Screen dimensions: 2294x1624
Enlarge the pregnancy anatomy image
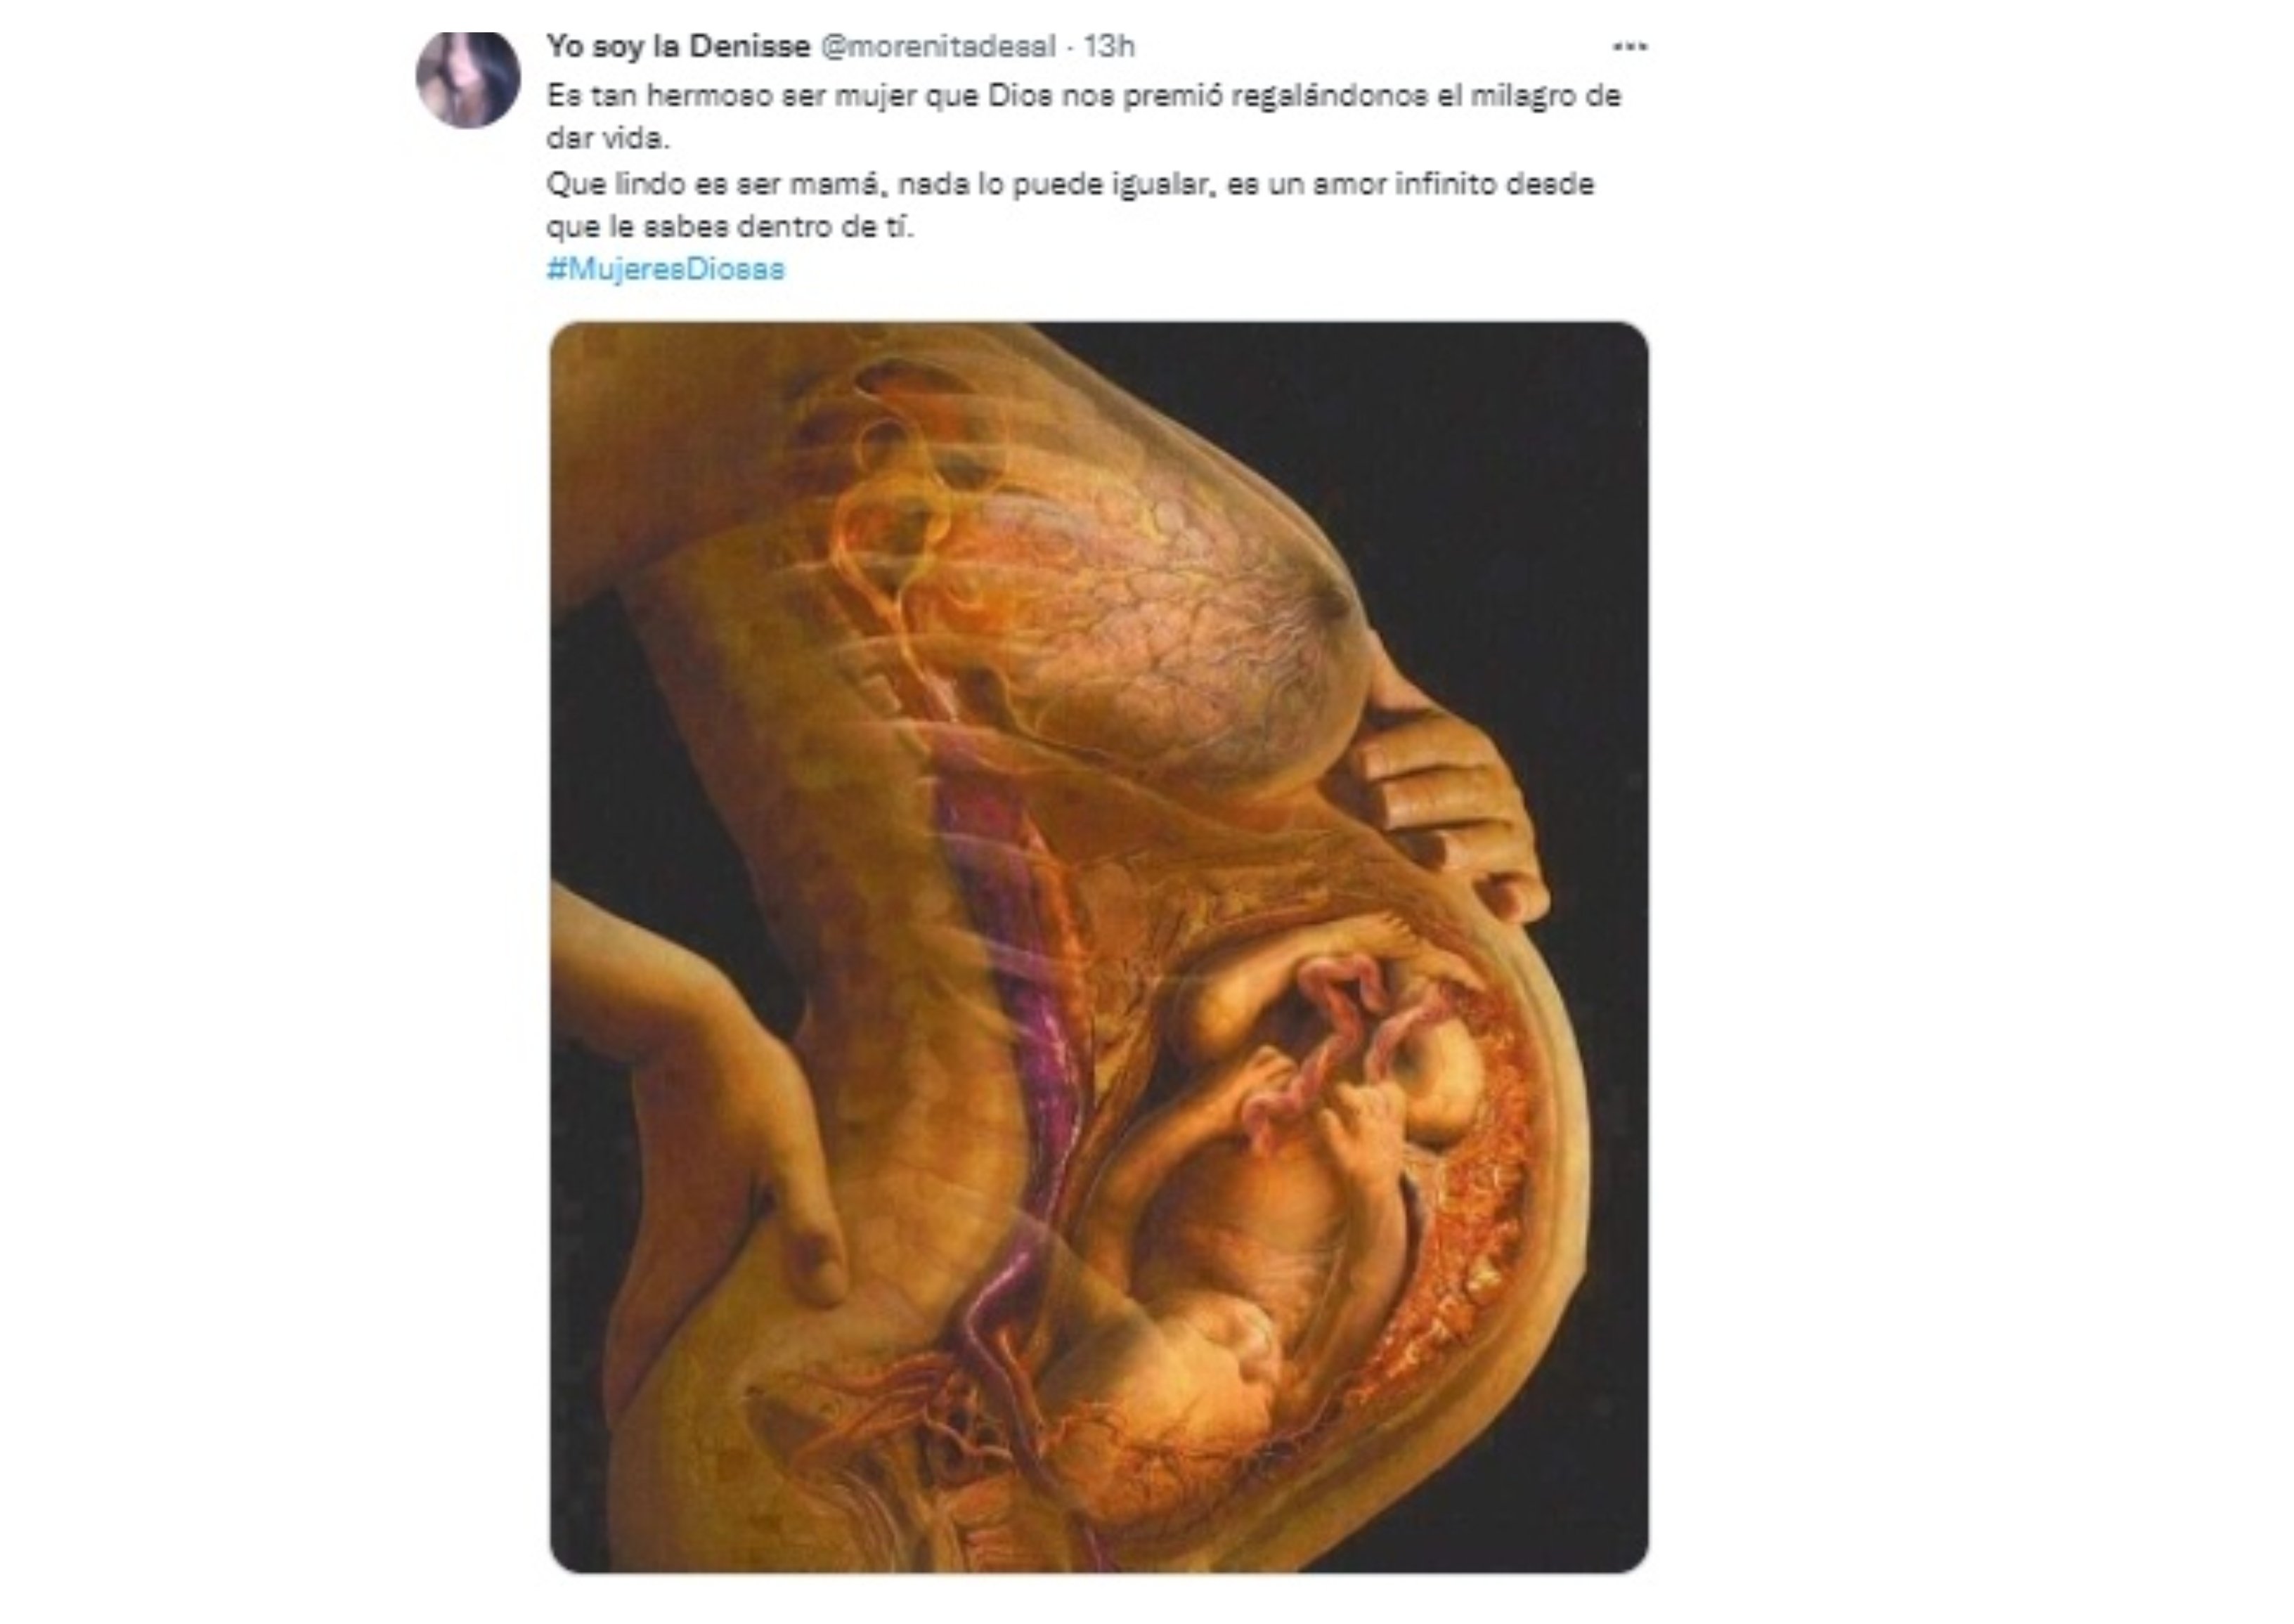1098,946
